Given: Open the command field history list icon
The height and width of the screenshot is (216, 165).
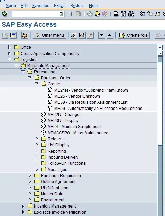Looking at the screenshot, I should click(61, 14).
